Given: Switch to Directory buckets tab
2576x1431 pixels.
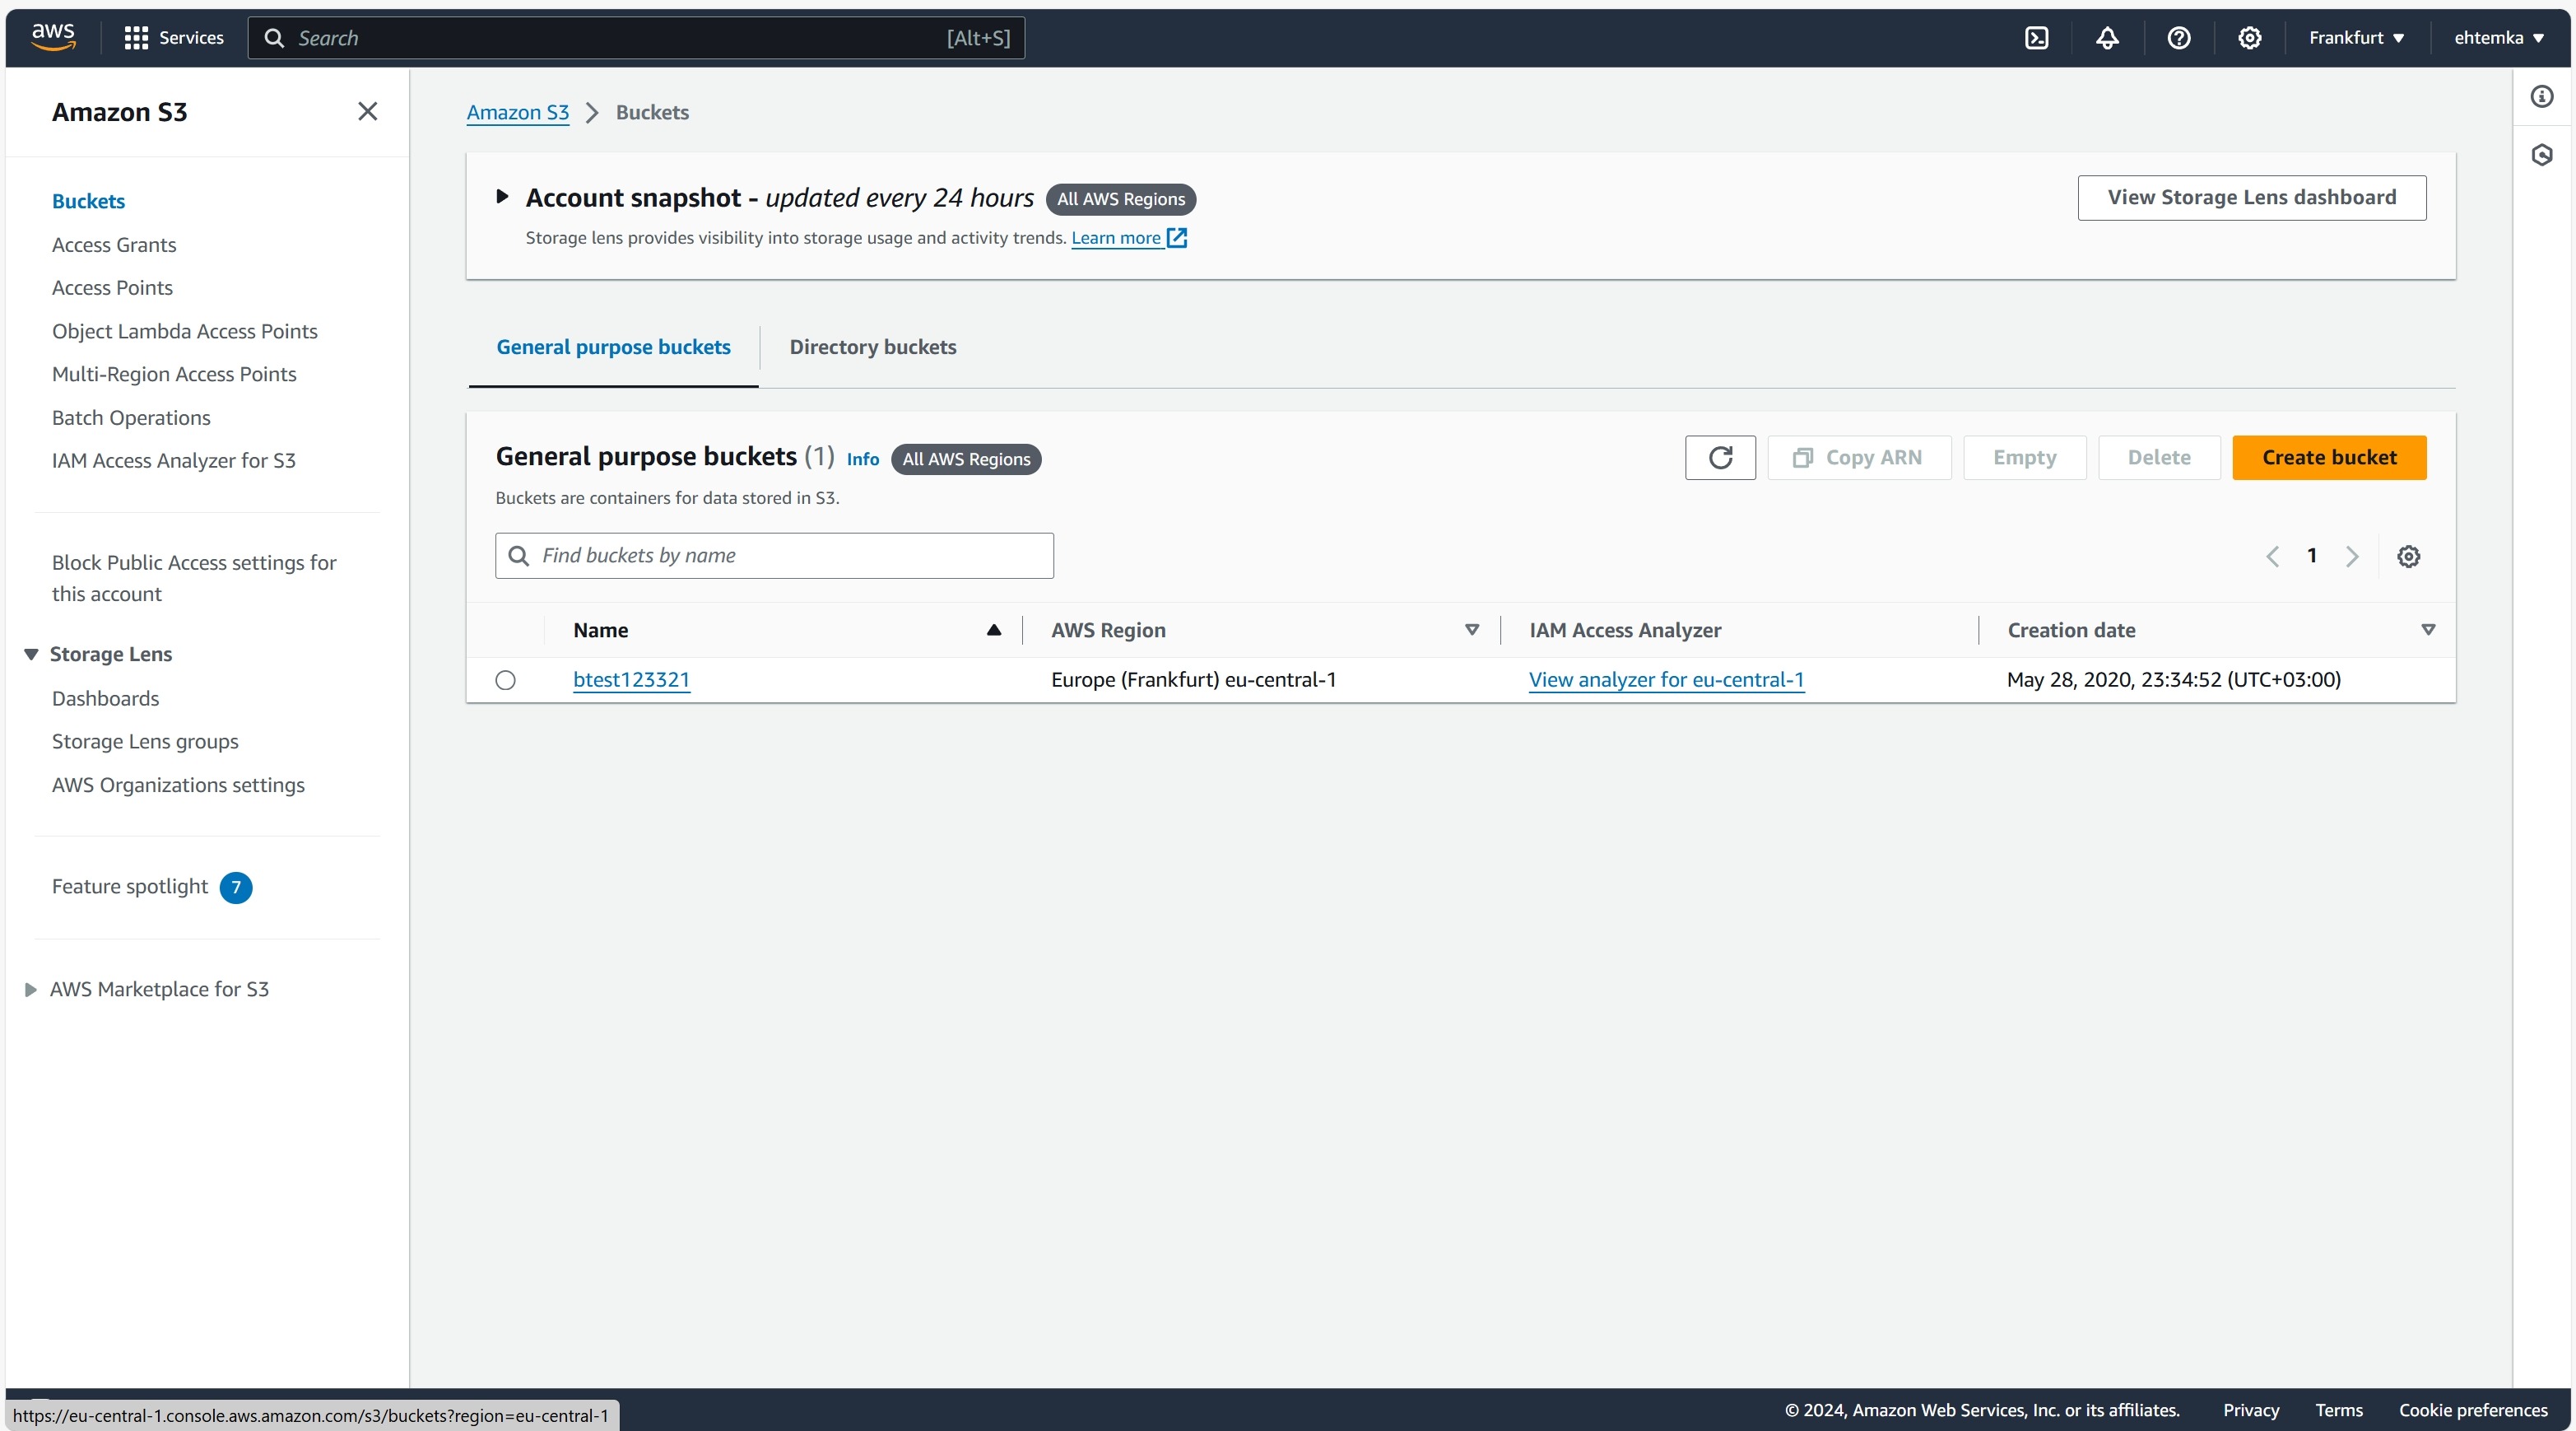Looking at the screenshot, I should (872, 347).
